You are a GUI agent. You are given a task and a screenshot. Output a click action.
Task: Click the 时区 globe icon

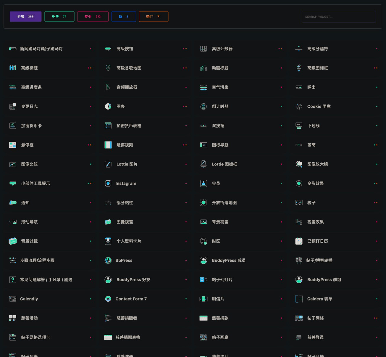(204, 241)
